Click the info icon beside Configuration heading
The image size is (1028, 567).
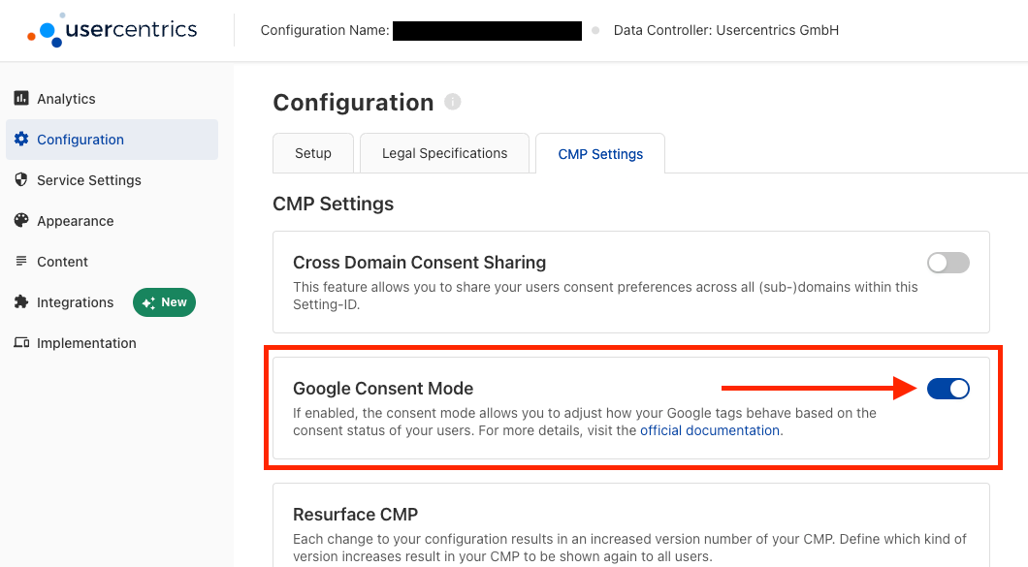(452, 102)
